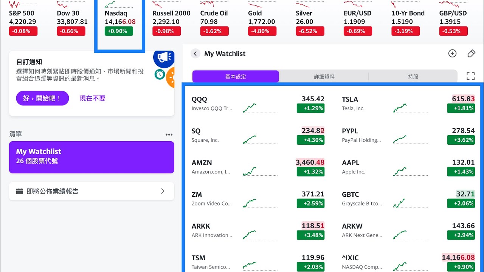Toggle the +2.59% change badge for ZM
This screenshot has height=272, width=484.
(310, 203)
